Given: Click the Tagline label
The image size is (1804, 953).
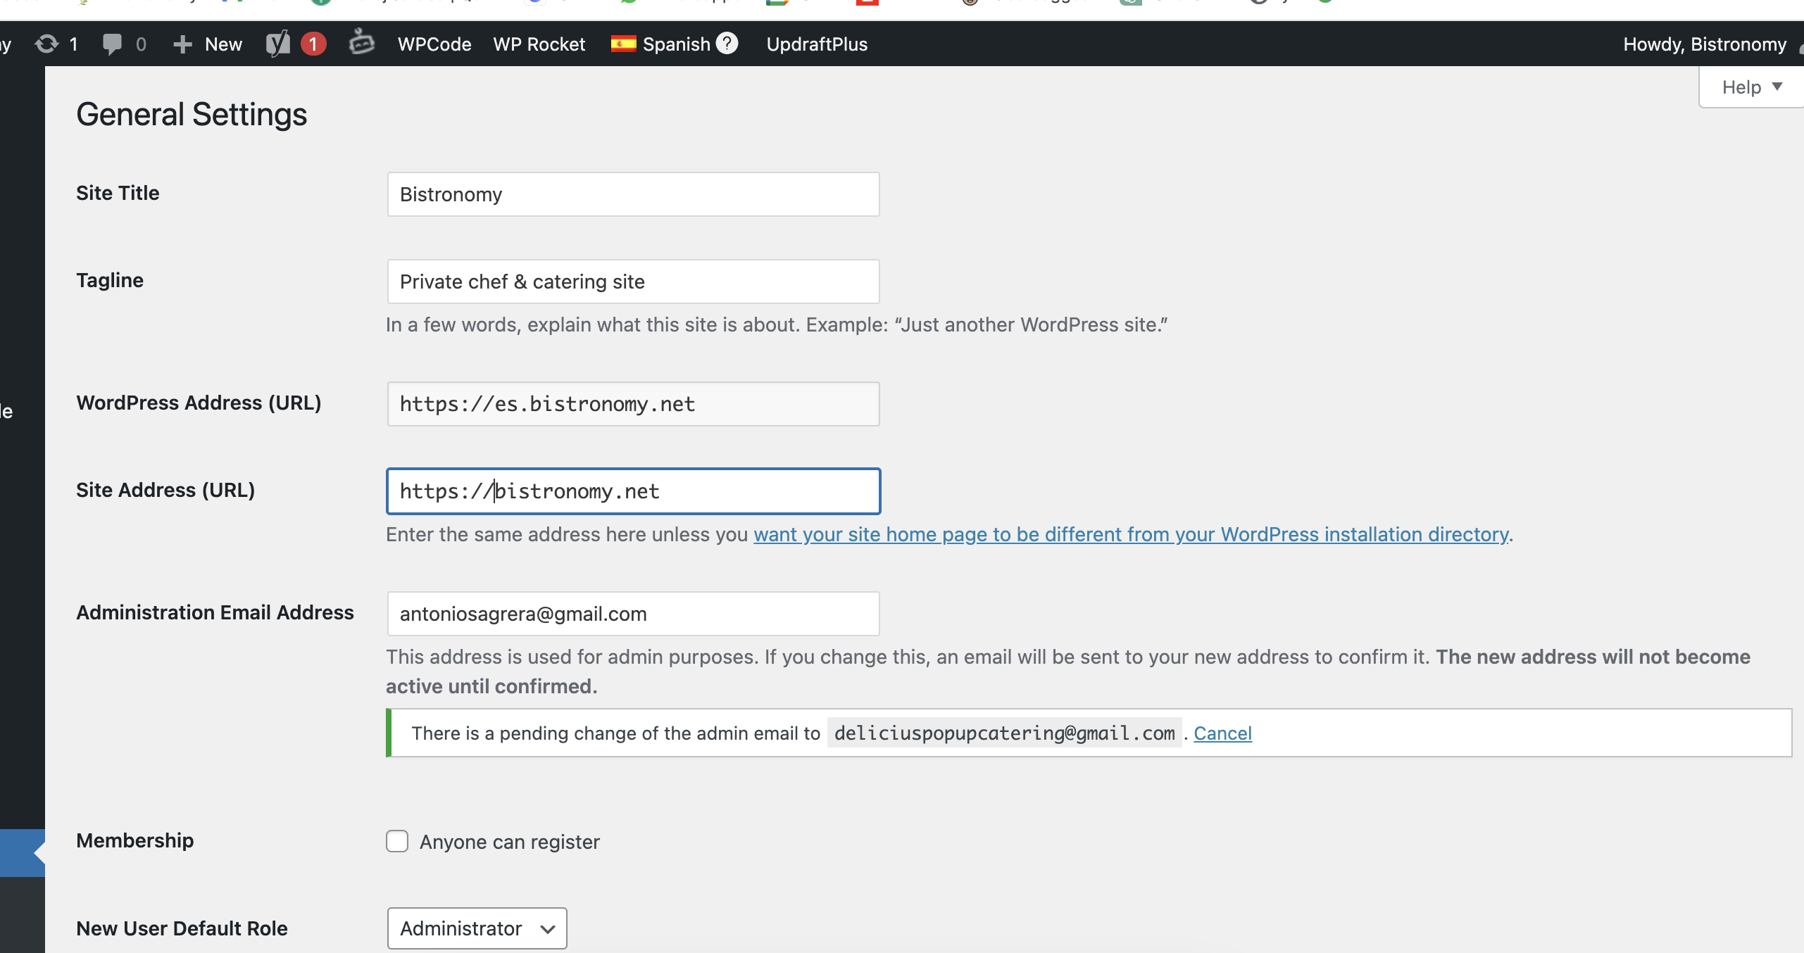Looking at the screenshot, I should point(110,280).
